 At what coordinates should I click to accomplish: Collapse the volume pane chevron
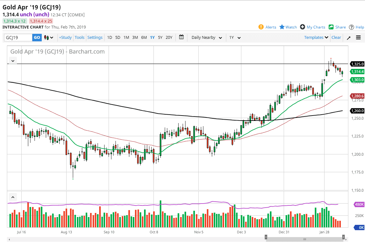pos(13,197)
